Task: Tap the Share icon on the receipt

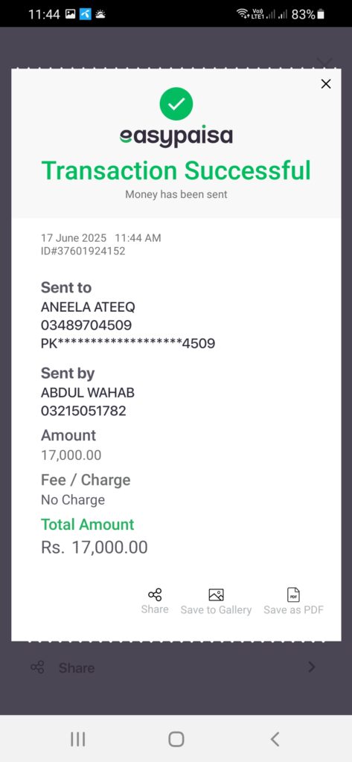Action: point(155,595)
